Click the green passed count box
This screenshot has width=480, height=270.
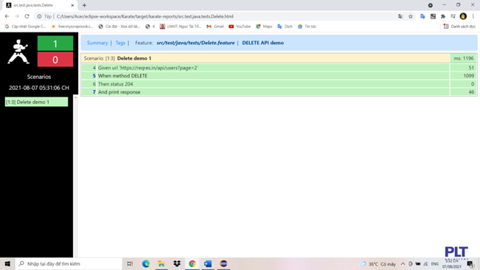55,44
